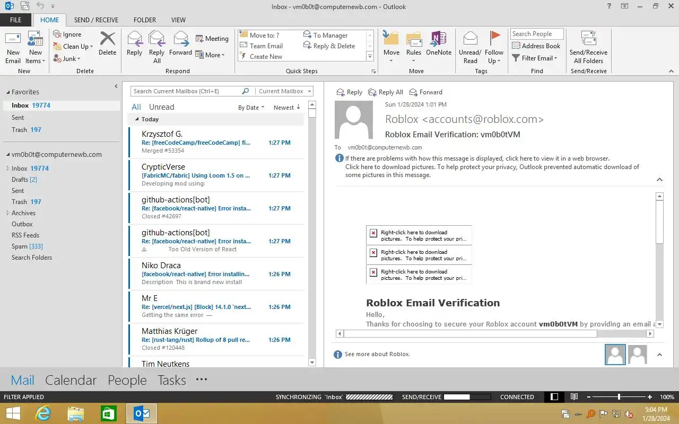
Task: Show the Unread messages filter
Action: point(162,107)
